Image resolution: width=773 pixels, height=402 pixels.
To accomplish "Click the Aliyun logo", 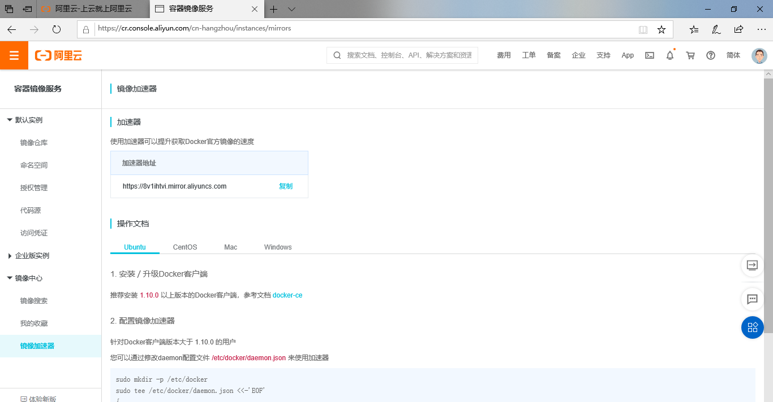I will click(x=59, y=55).
